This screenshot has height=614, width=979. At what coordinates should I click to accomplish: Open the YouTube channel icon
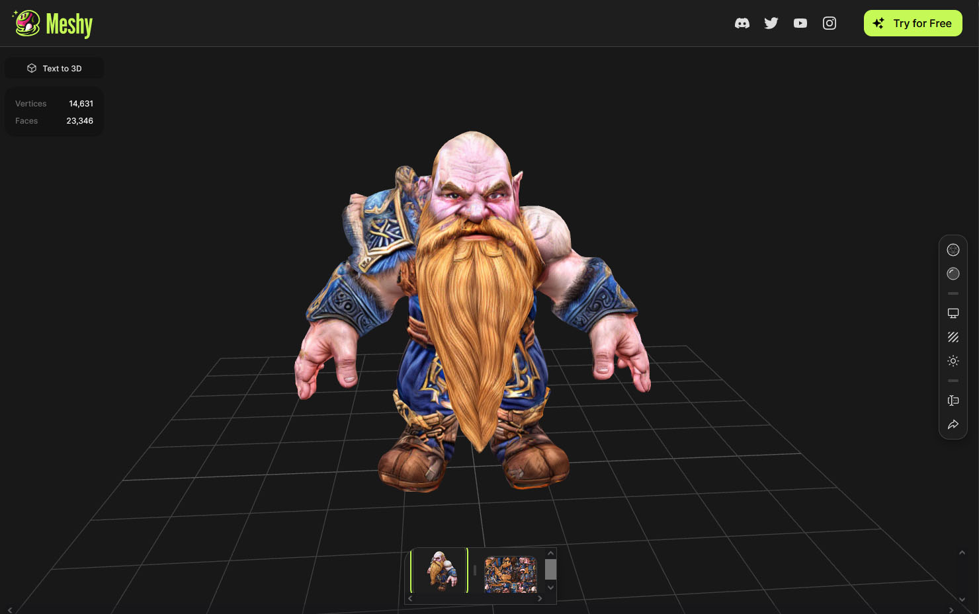[800, 23]
